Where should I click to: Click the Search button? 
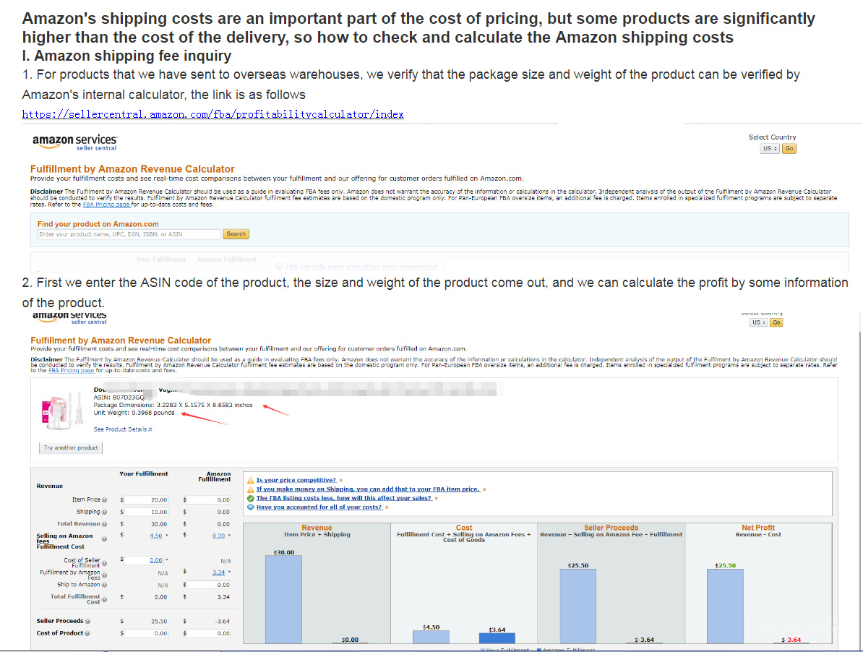[x=236, y=234]
